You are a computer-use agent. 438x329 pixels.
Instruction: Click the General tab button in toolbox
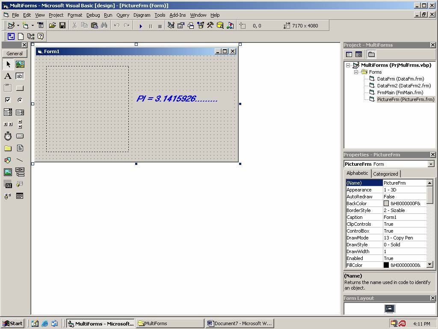coord(15,54)
